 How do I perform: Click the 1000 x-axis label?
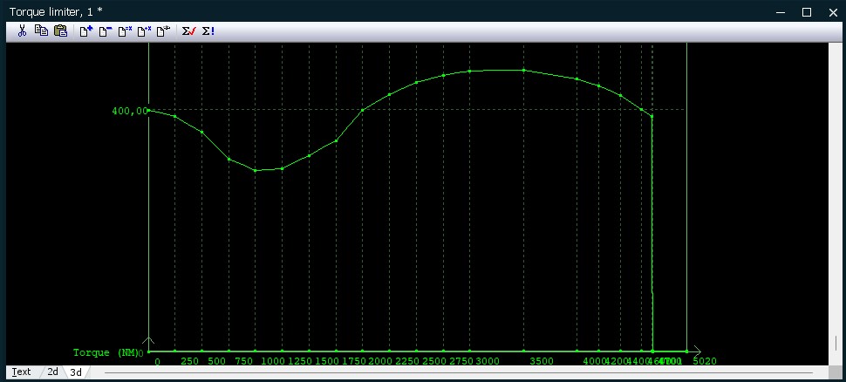(x=272, y=361)
